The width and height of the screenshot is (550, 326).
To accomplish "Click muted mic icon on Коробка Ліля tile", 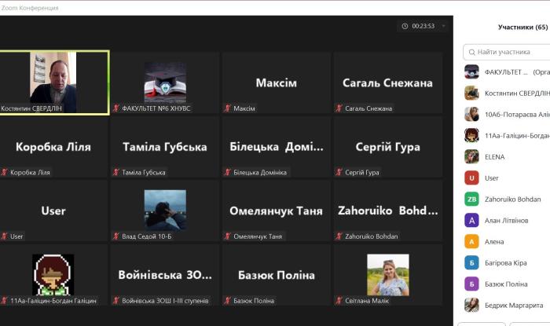I will click(x=5, y=172).
